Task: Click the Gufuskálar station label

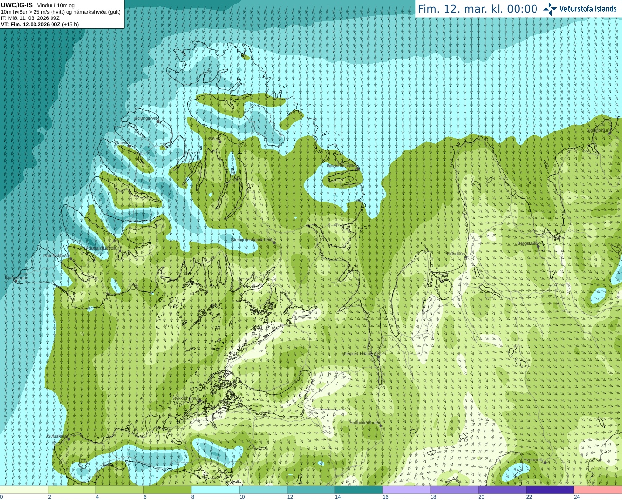Action: point(57,436)
